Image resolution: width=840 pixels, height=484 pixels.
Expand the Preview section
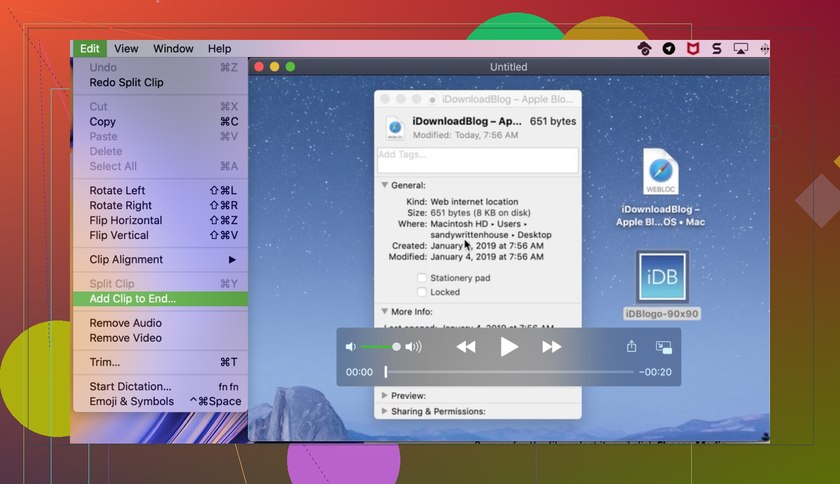[x=384, y=395]
